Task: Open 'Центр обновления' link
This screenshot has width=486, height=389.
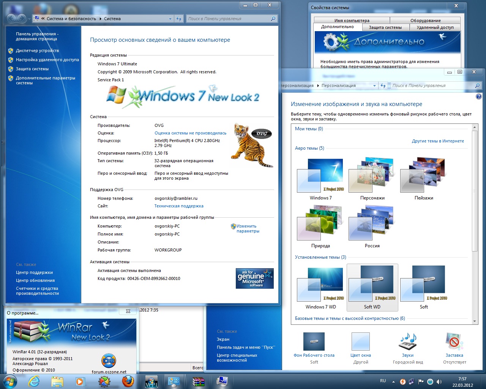Action: 35,280
